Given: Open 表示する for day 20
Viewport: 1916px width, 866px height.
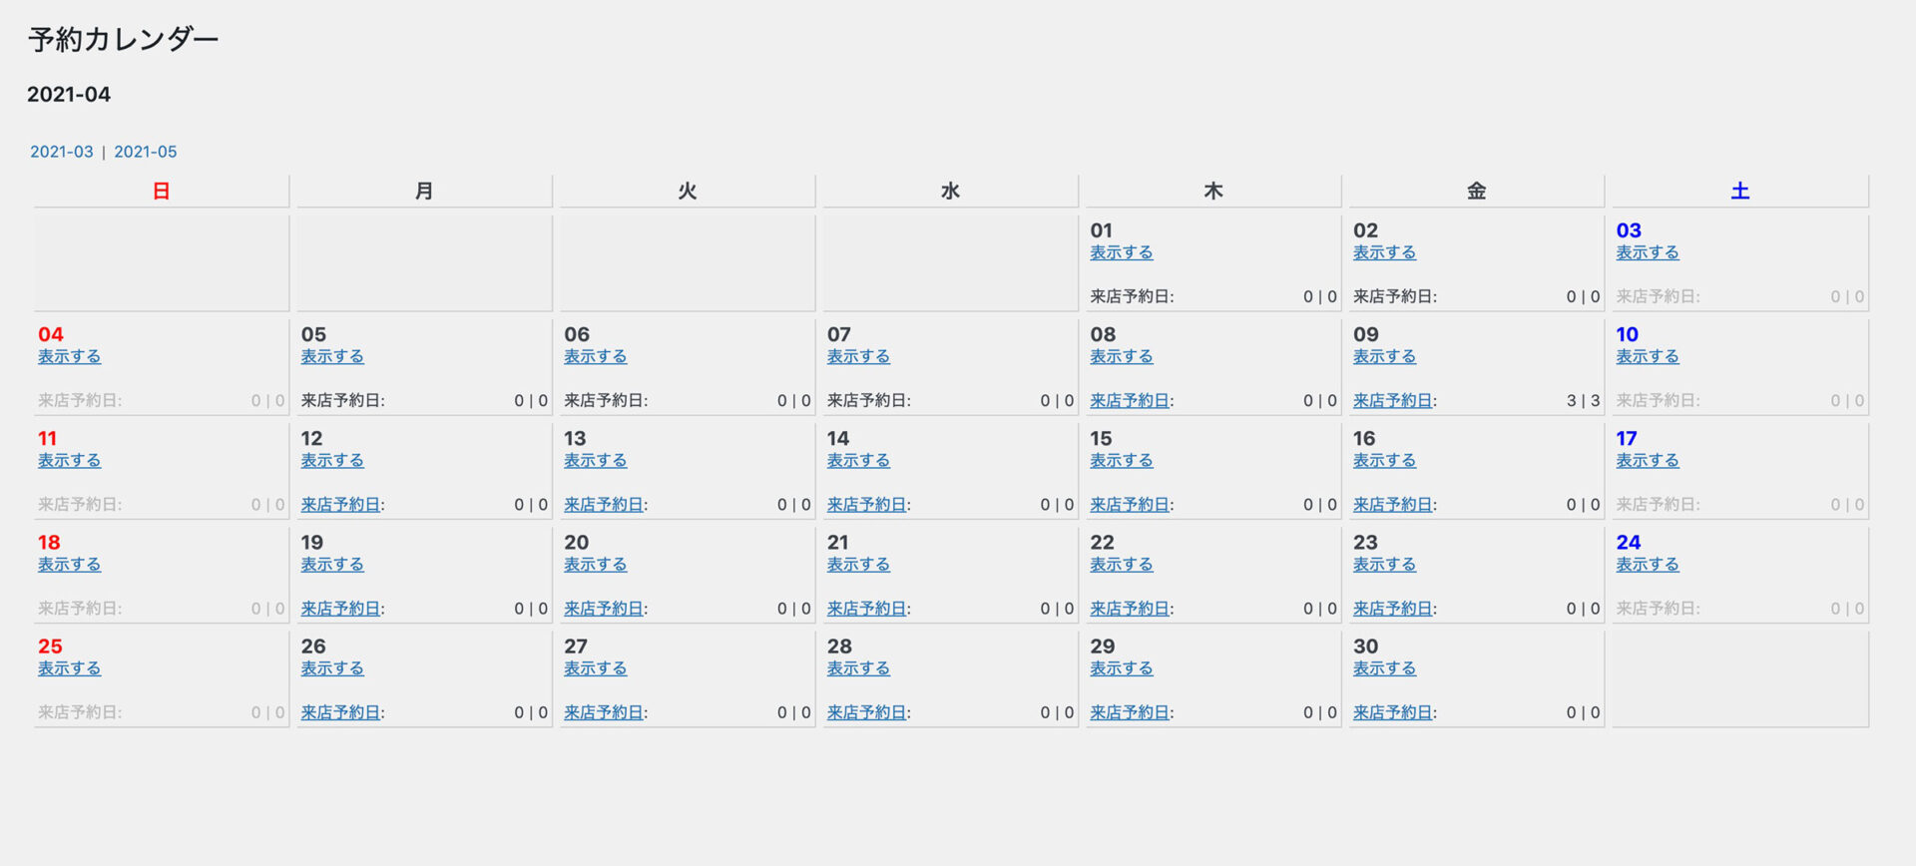Looking at the screenshot, I should [x=595, y=564].
